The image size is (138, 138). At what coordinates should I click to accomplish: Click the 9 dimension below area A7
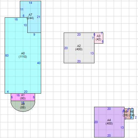[34, 34]
